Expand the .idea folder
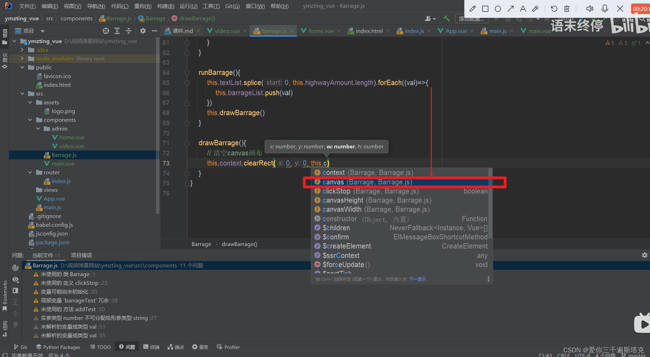 [22, 50]
